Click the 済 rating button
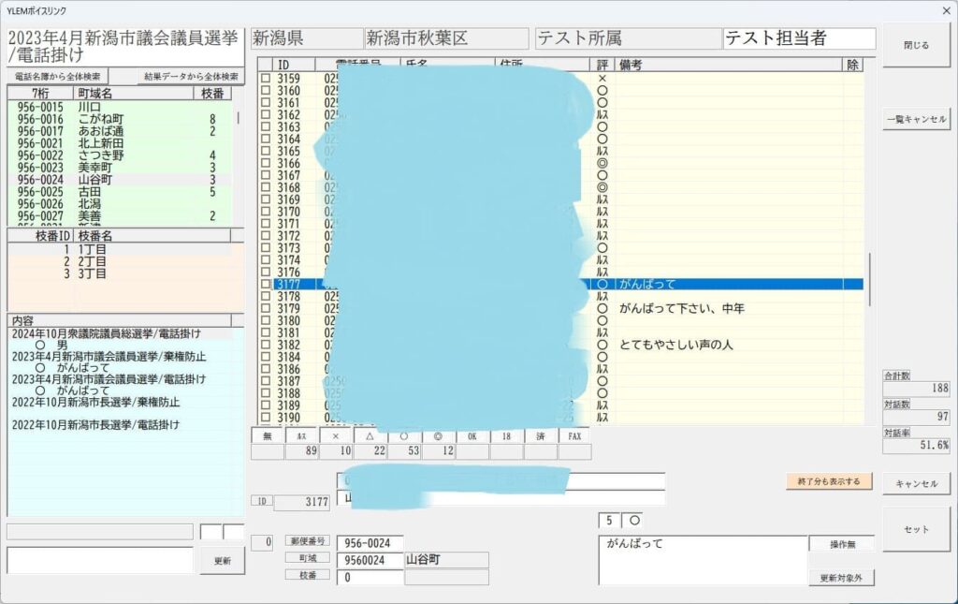 pos(541,435)
